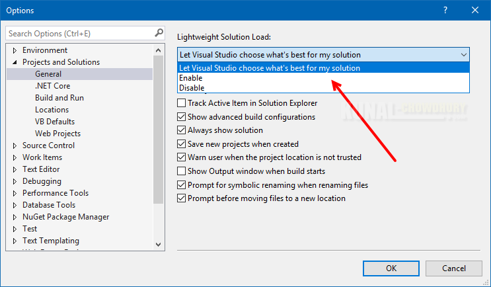
Task: Expand the Environment tree node
Action: tap(15, 50)
